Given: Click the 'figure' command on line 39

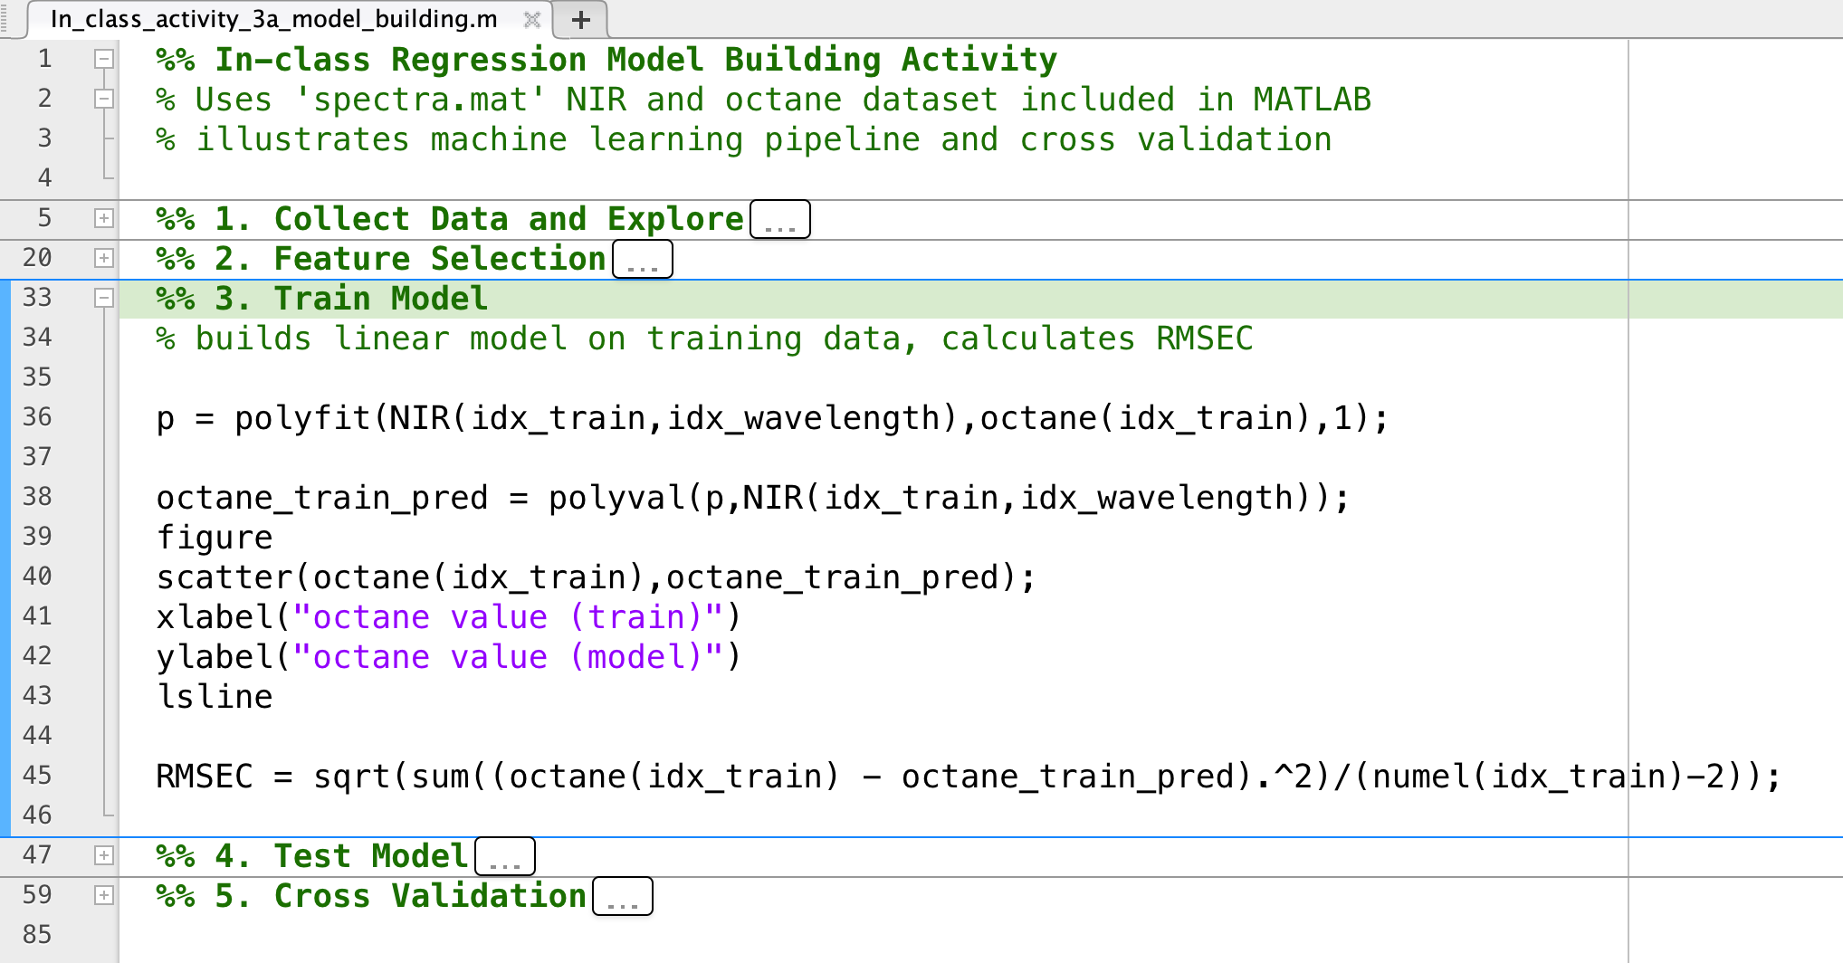Looking at the screenshot, I should coord(215,538).
